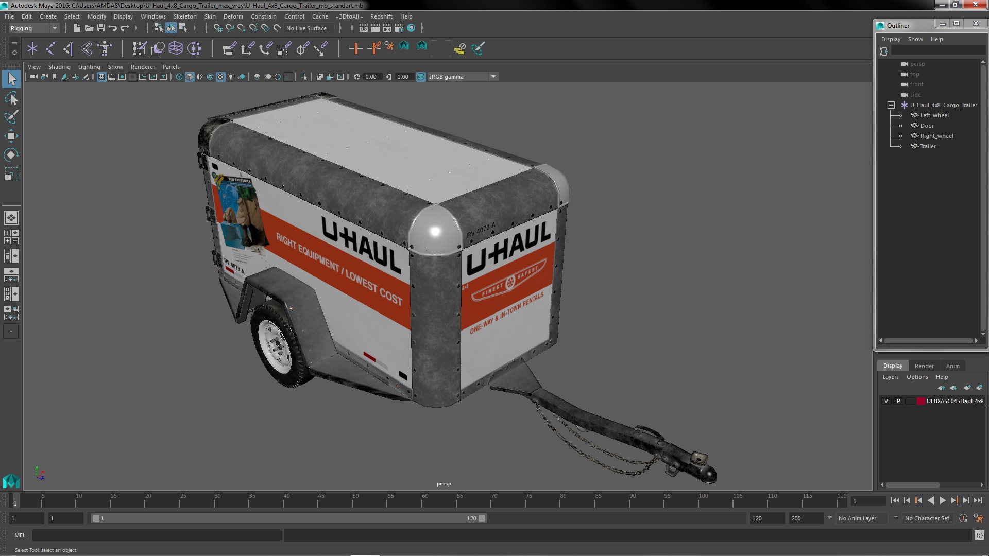The width and height of the screenshot is (989, 556).
Task: Toggle use all lights in viewport
Action: tap(231, 77)
